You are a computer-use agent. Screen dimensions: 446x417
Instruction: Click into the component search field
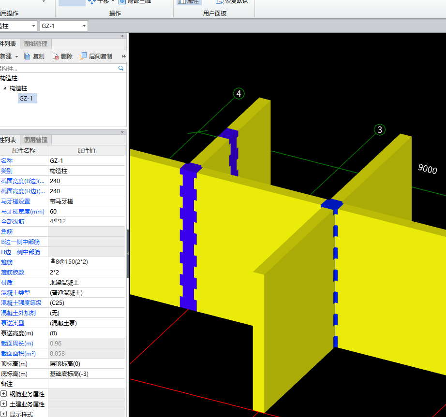59,68
